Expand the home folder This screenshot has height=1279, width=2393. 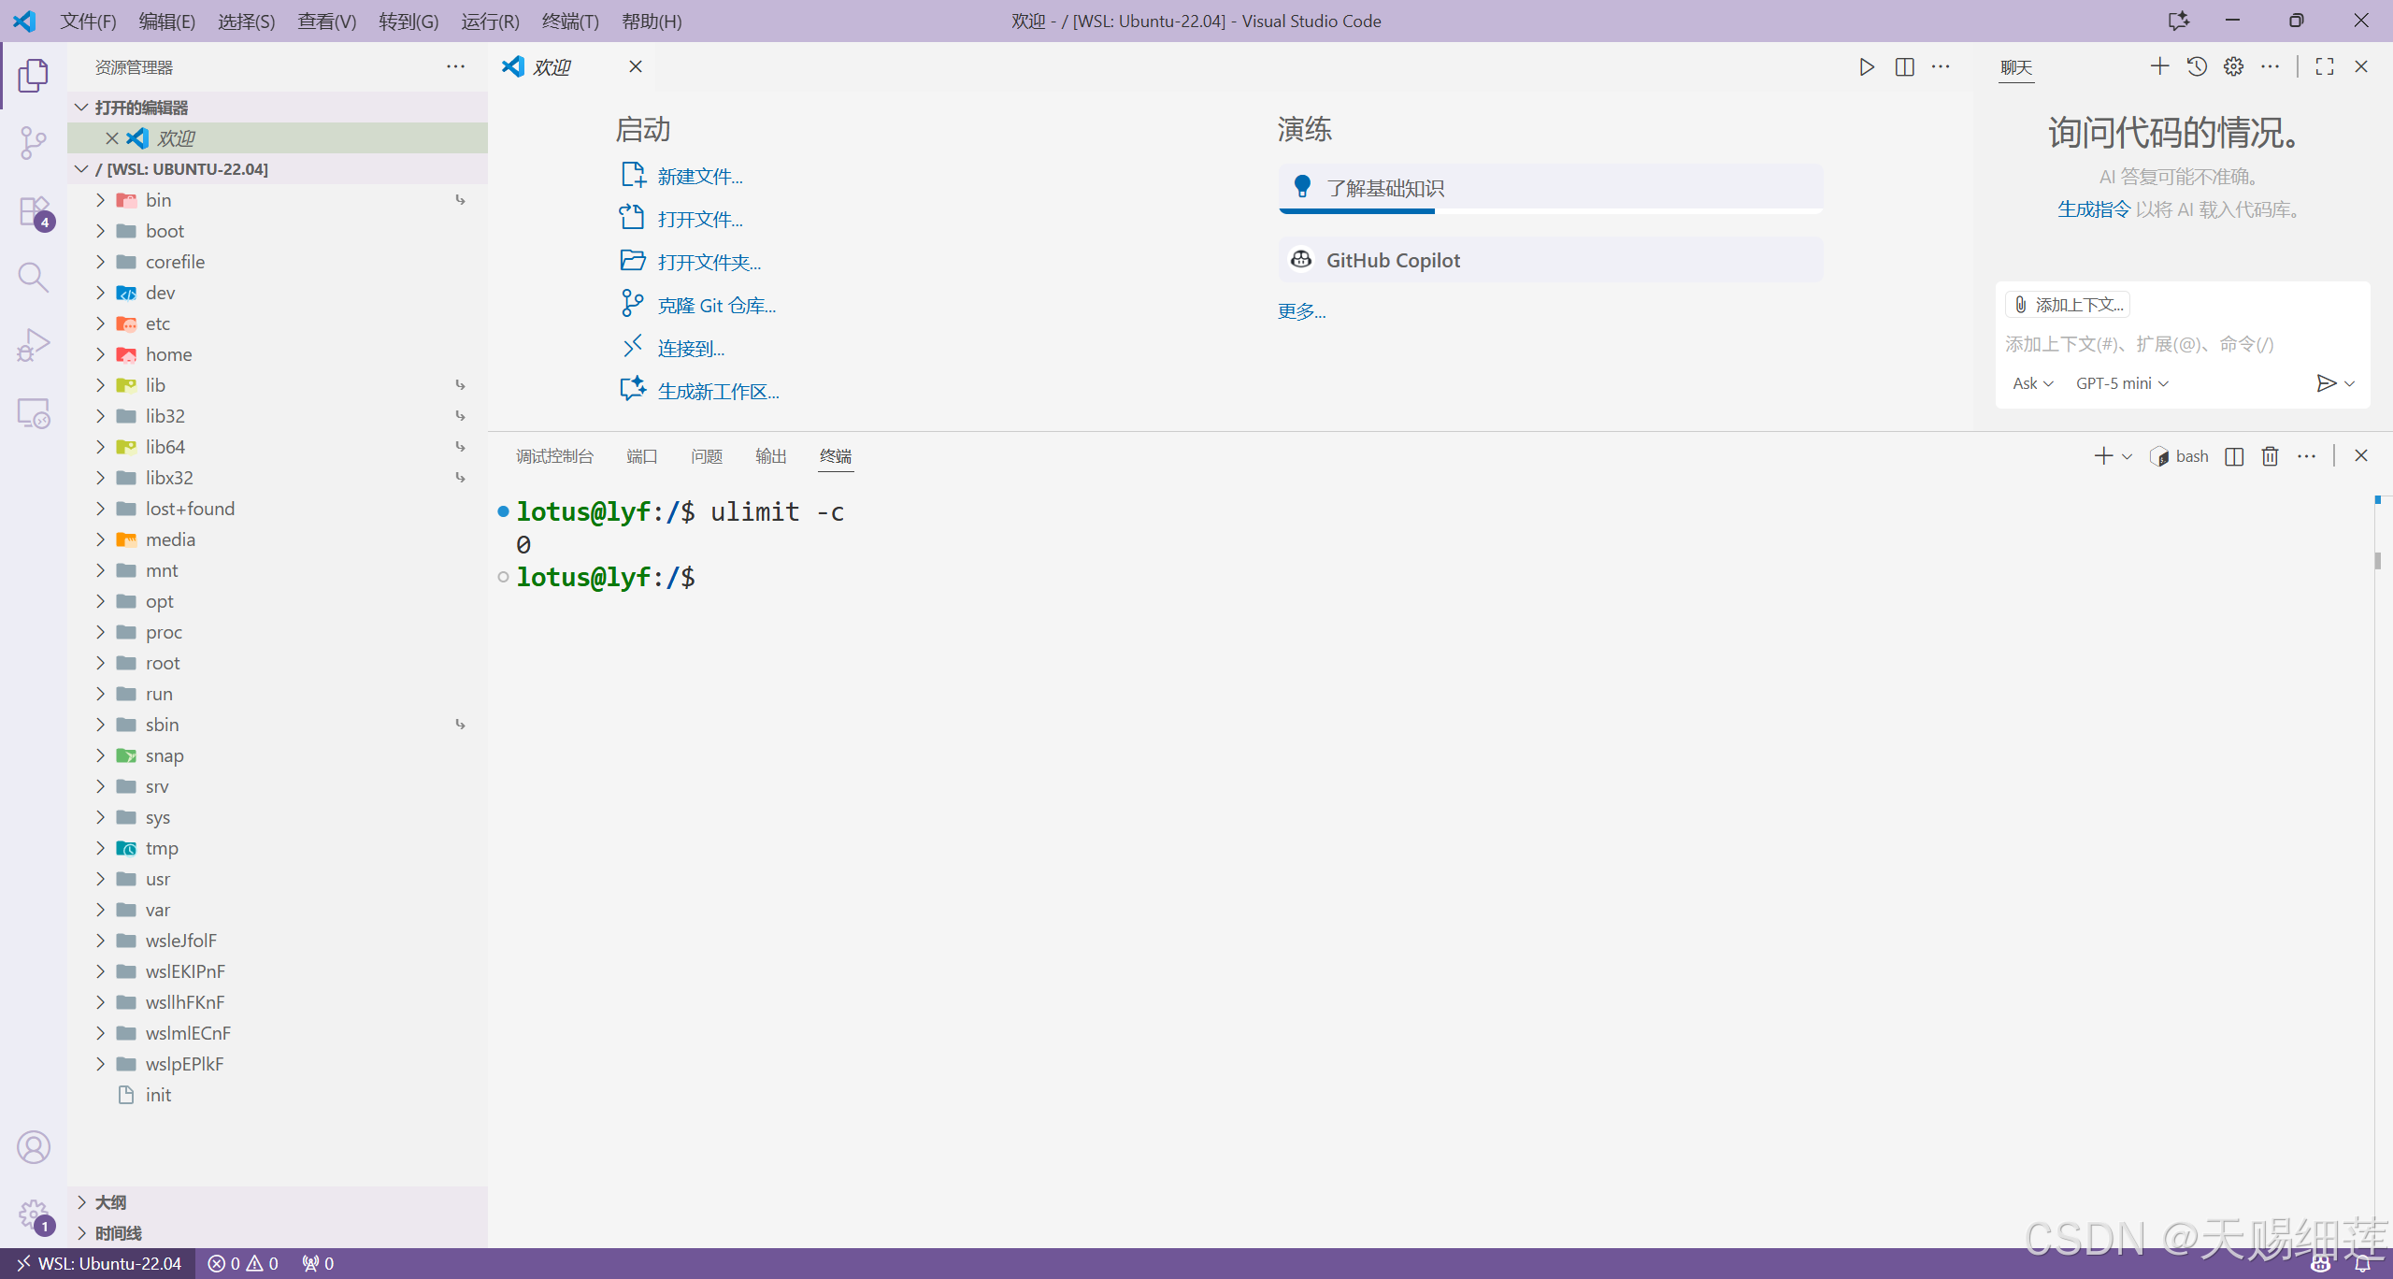pyautogui.click(x=168, y=354)
